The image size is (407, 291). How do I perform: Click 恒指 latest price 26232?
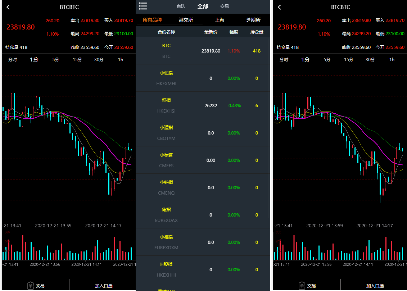pyautogui.click(x=211, y=106)
